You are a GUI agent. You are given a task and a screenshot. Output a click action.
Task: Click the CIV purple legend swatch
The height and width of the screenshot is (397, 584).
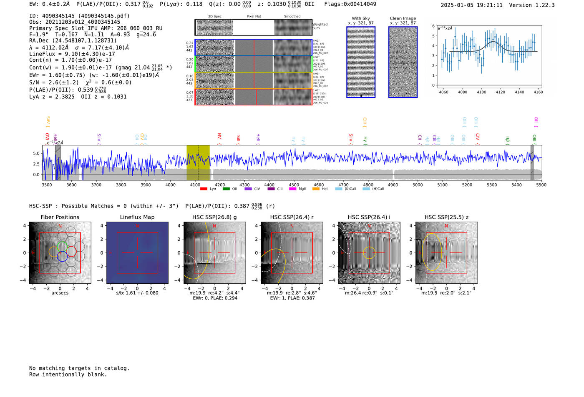click(248, 189)
